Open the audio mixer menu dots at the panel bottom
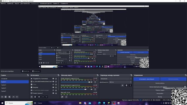The height and width of the screenshot is (105, 187). point(66,97)
